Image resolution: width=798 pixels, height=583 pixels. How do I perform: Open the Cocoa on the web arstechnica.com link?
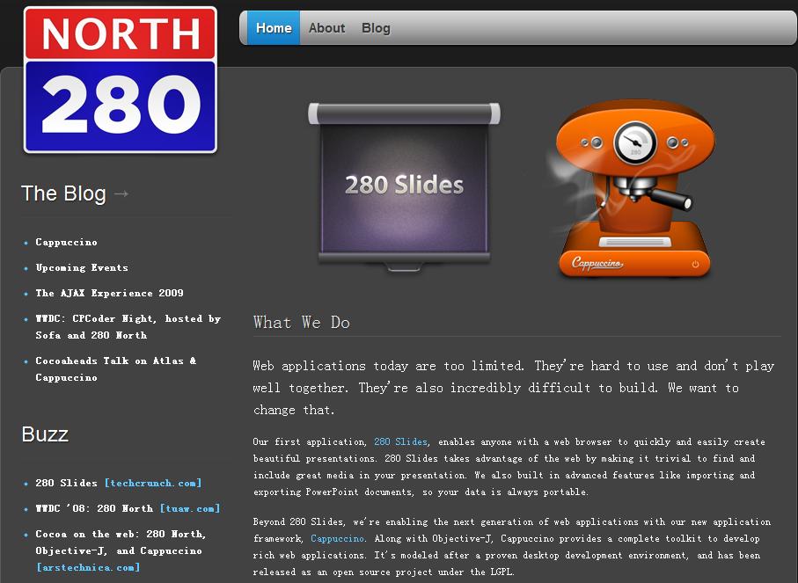(x=88, y=567)
